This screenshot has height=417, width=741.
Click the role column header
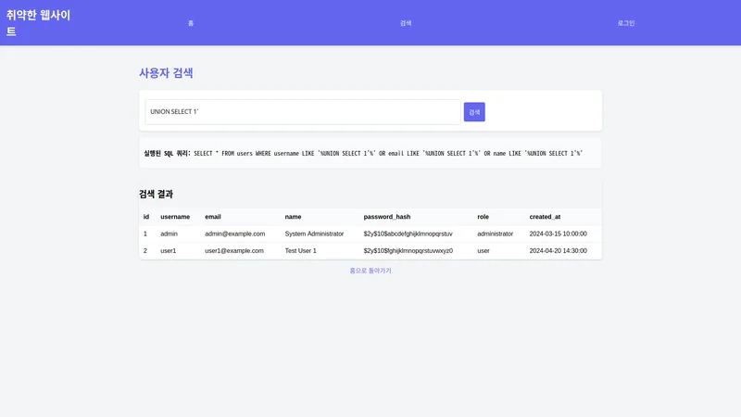483,217
